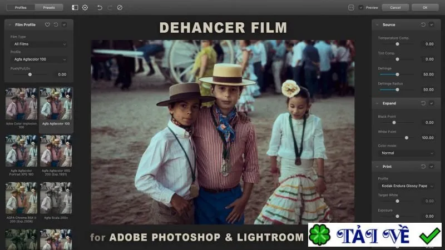Click the Defringe Radius slider handle
Viewport: 445px width, 250px height.
397,89
